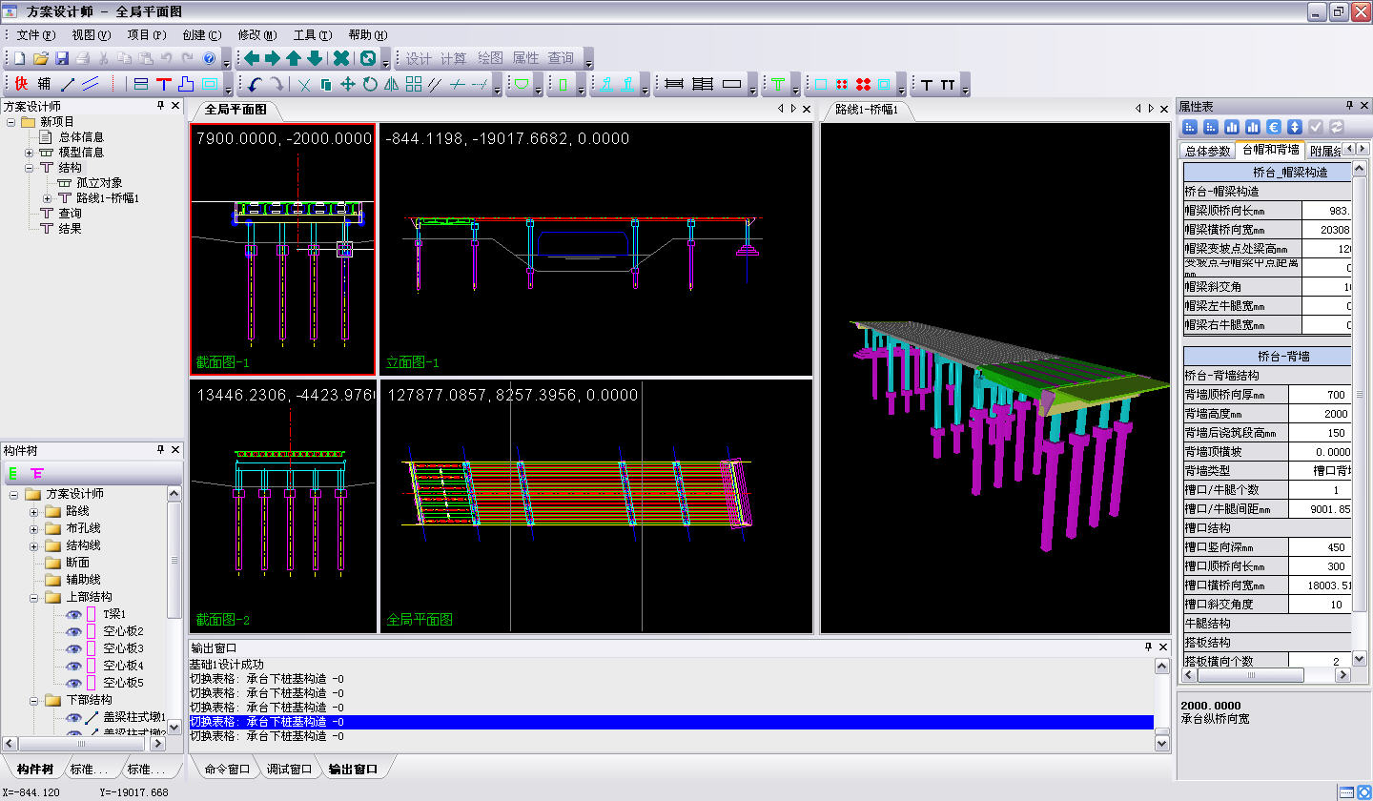Click the Copy objects tool icon
Image resolution: width=1373 pixels, height=801 pixels.
[x=326, y=84]
